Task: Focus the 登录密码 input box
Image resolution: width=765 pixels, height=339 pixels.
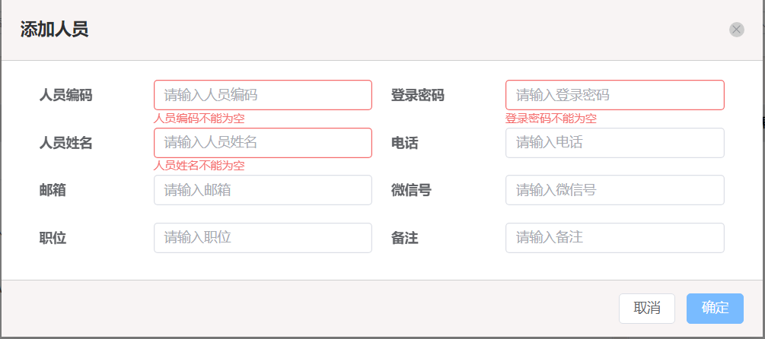Action: coord(615,95)
